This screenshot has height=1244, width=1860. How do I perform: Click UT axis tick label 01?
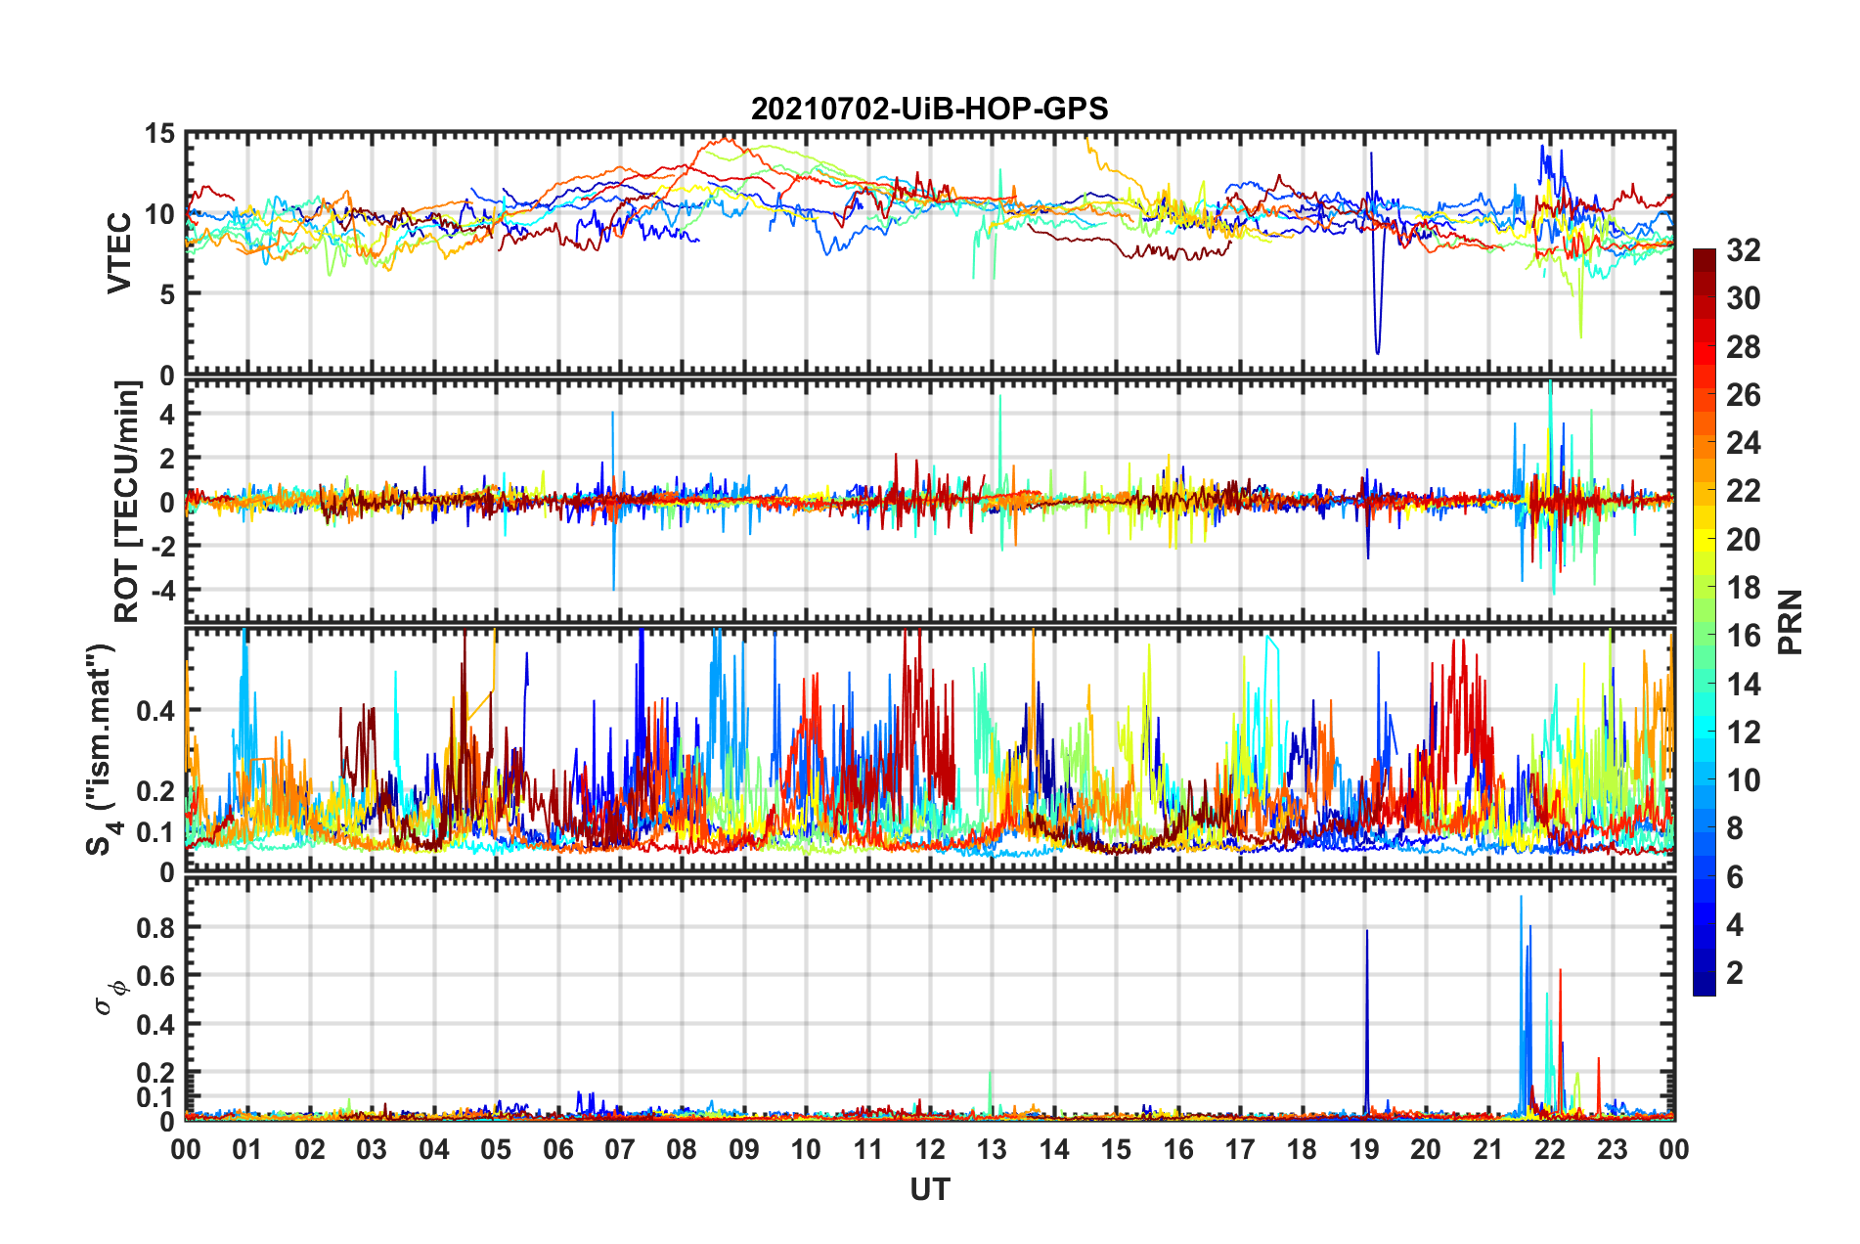247,1149
